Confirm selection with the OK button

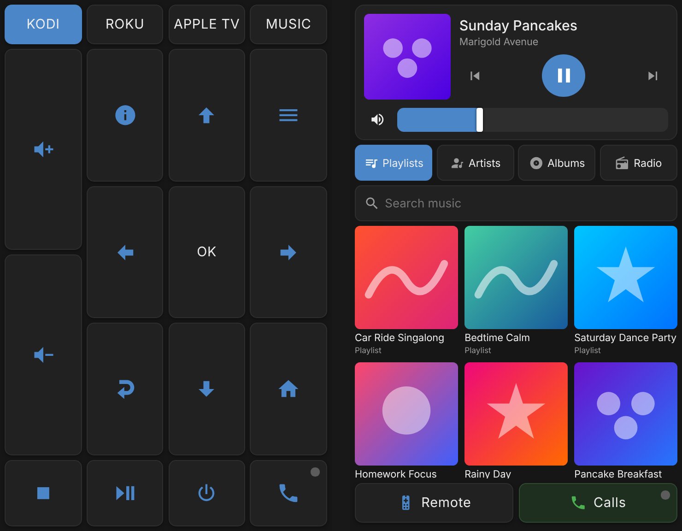(206, 252)
